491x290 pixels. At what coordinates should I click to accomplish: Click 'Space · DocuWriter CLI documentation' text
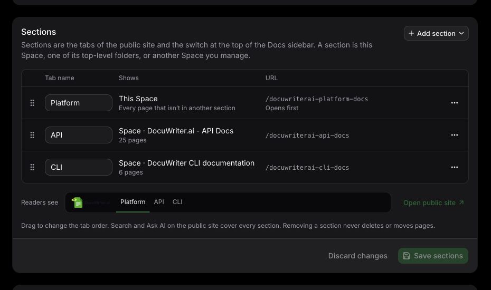pyautogui.click(x=186, y=163)
